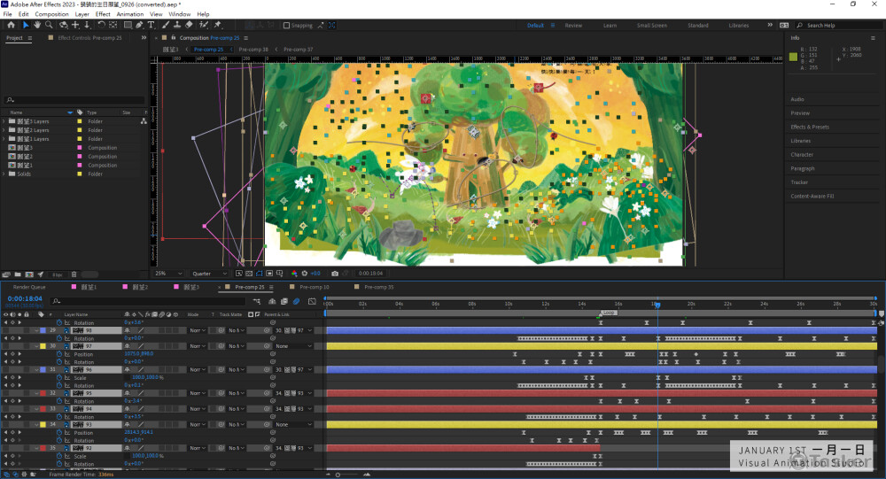Screen dimensions: 886x479
Task: Enable the Snapping checkbox
Action: click(287, 26)
